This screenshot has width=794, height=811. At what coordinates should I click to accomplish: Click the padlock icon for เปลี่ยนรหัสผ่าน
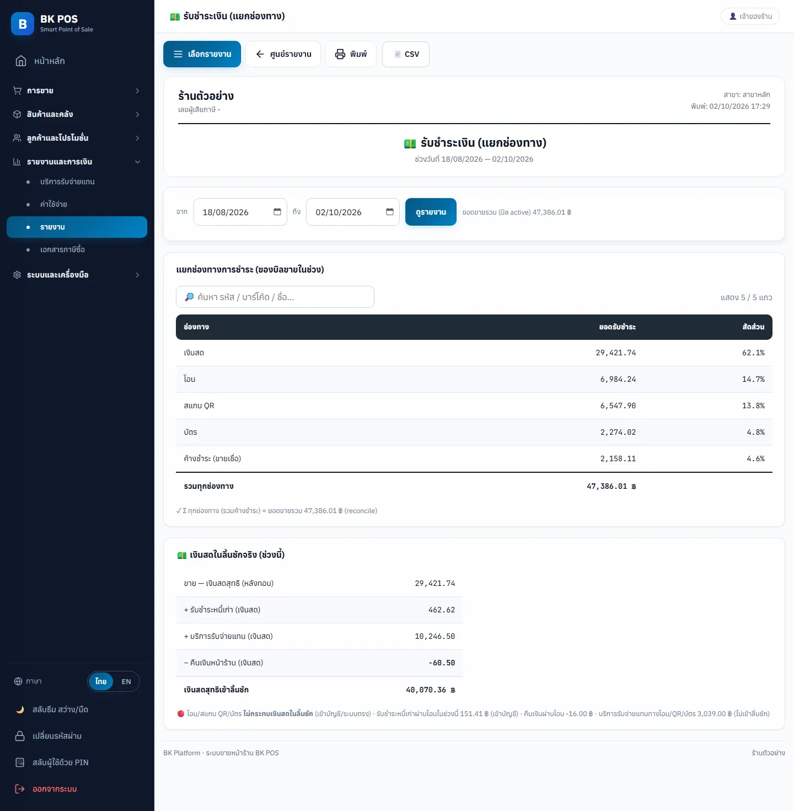coord(20,736)
